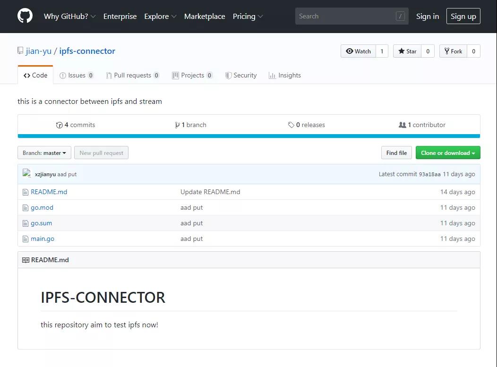Click the Fork button
Image resolution: width=497 pixels, height=367 pixels.
click(453, 51)
